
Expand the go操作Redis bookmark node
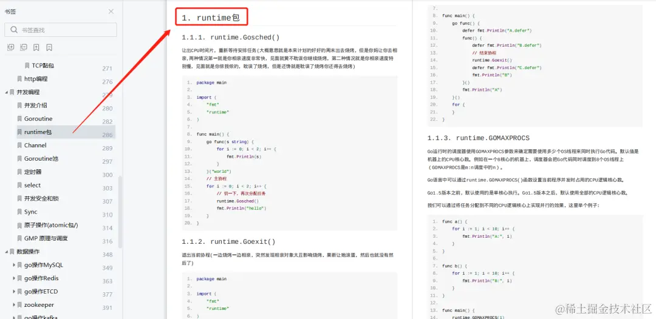[14, 278]
